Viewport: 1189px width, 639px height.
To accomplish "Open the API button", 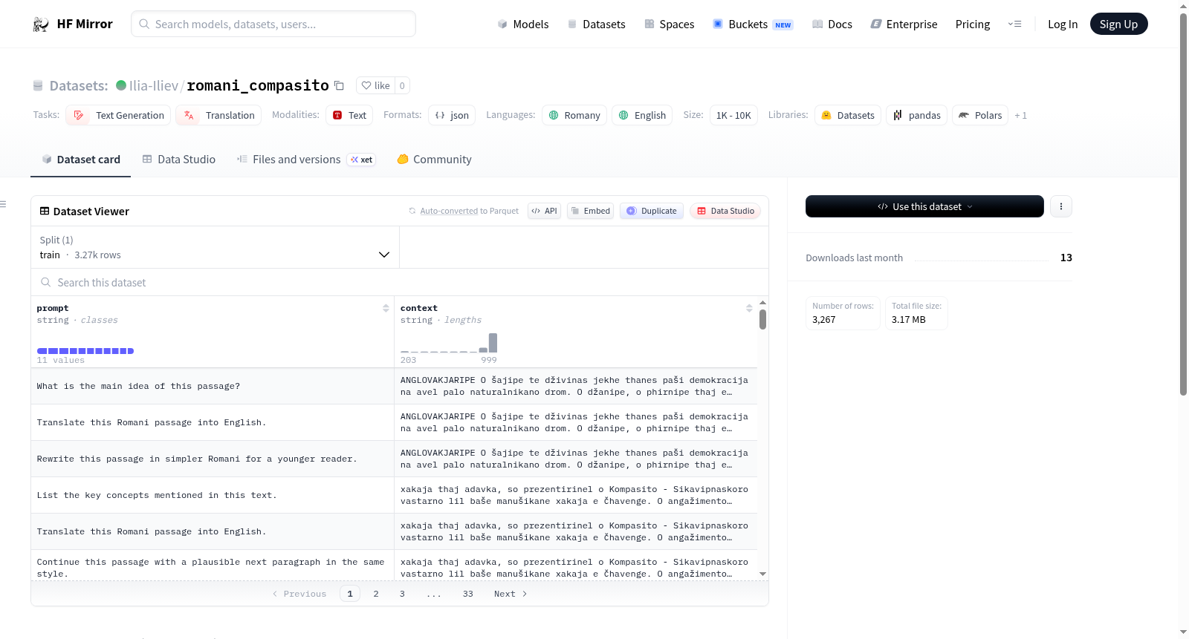I will 544,211.
